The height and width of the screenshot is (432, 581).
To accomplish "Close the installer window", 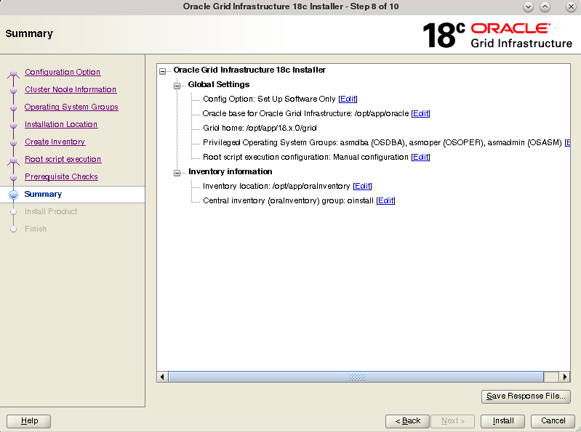I will point(571,7).
